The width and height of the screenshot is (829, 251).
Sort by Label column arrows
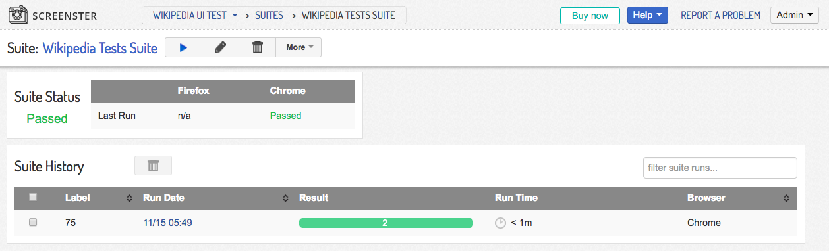pos(129,198)
